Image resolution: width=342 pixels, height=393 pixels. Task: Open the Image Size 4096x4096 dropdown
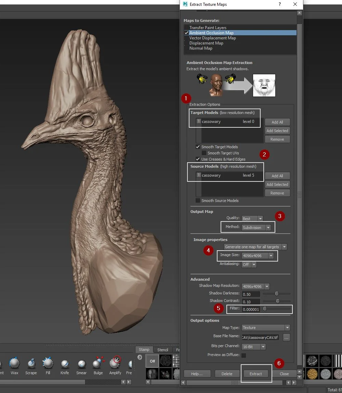(x=258, y=256)
